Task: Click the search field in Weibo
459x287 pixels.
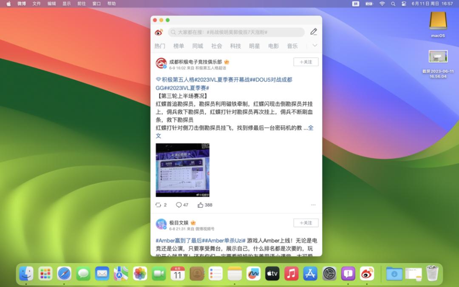Action: [236, 32]
